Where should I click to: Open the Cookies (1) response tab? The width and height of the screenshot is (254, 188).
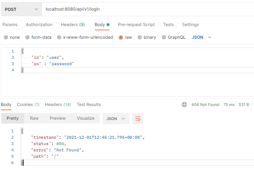pyautogui.click(x=28, y=105)
